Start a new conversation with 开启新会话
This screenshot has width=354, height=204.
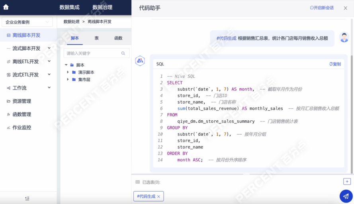[x=322, y=8]
